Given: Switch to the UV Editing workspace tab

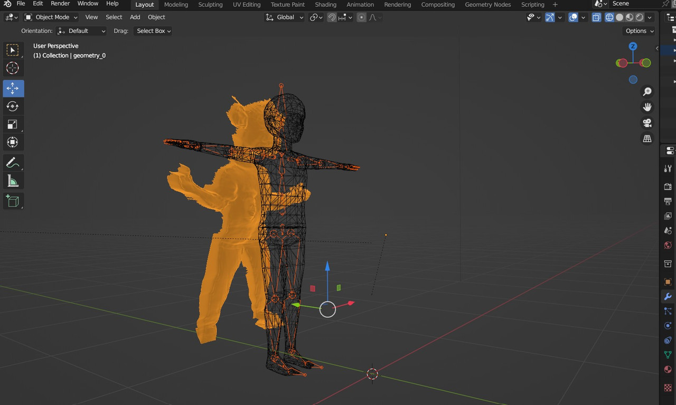Looking at the screenshot, I should tap(247, 5).
